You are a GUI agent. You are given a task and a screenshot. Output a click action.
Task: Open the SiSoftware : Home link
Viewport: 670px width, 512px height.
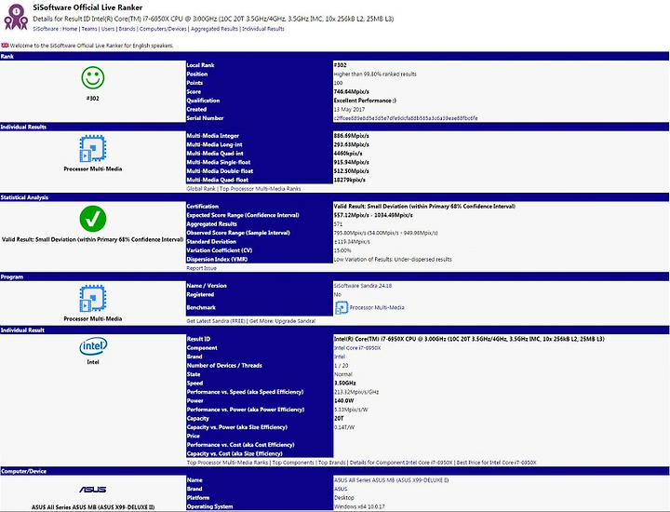click(x=55, y=29)
